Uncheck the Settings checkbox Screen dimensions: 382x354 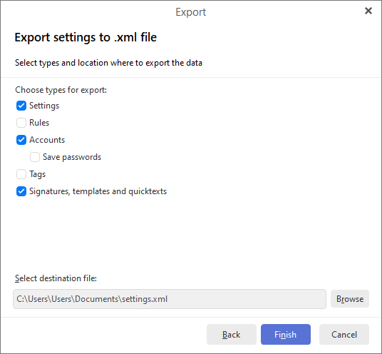pyautogui.click(x=21, y=106)
